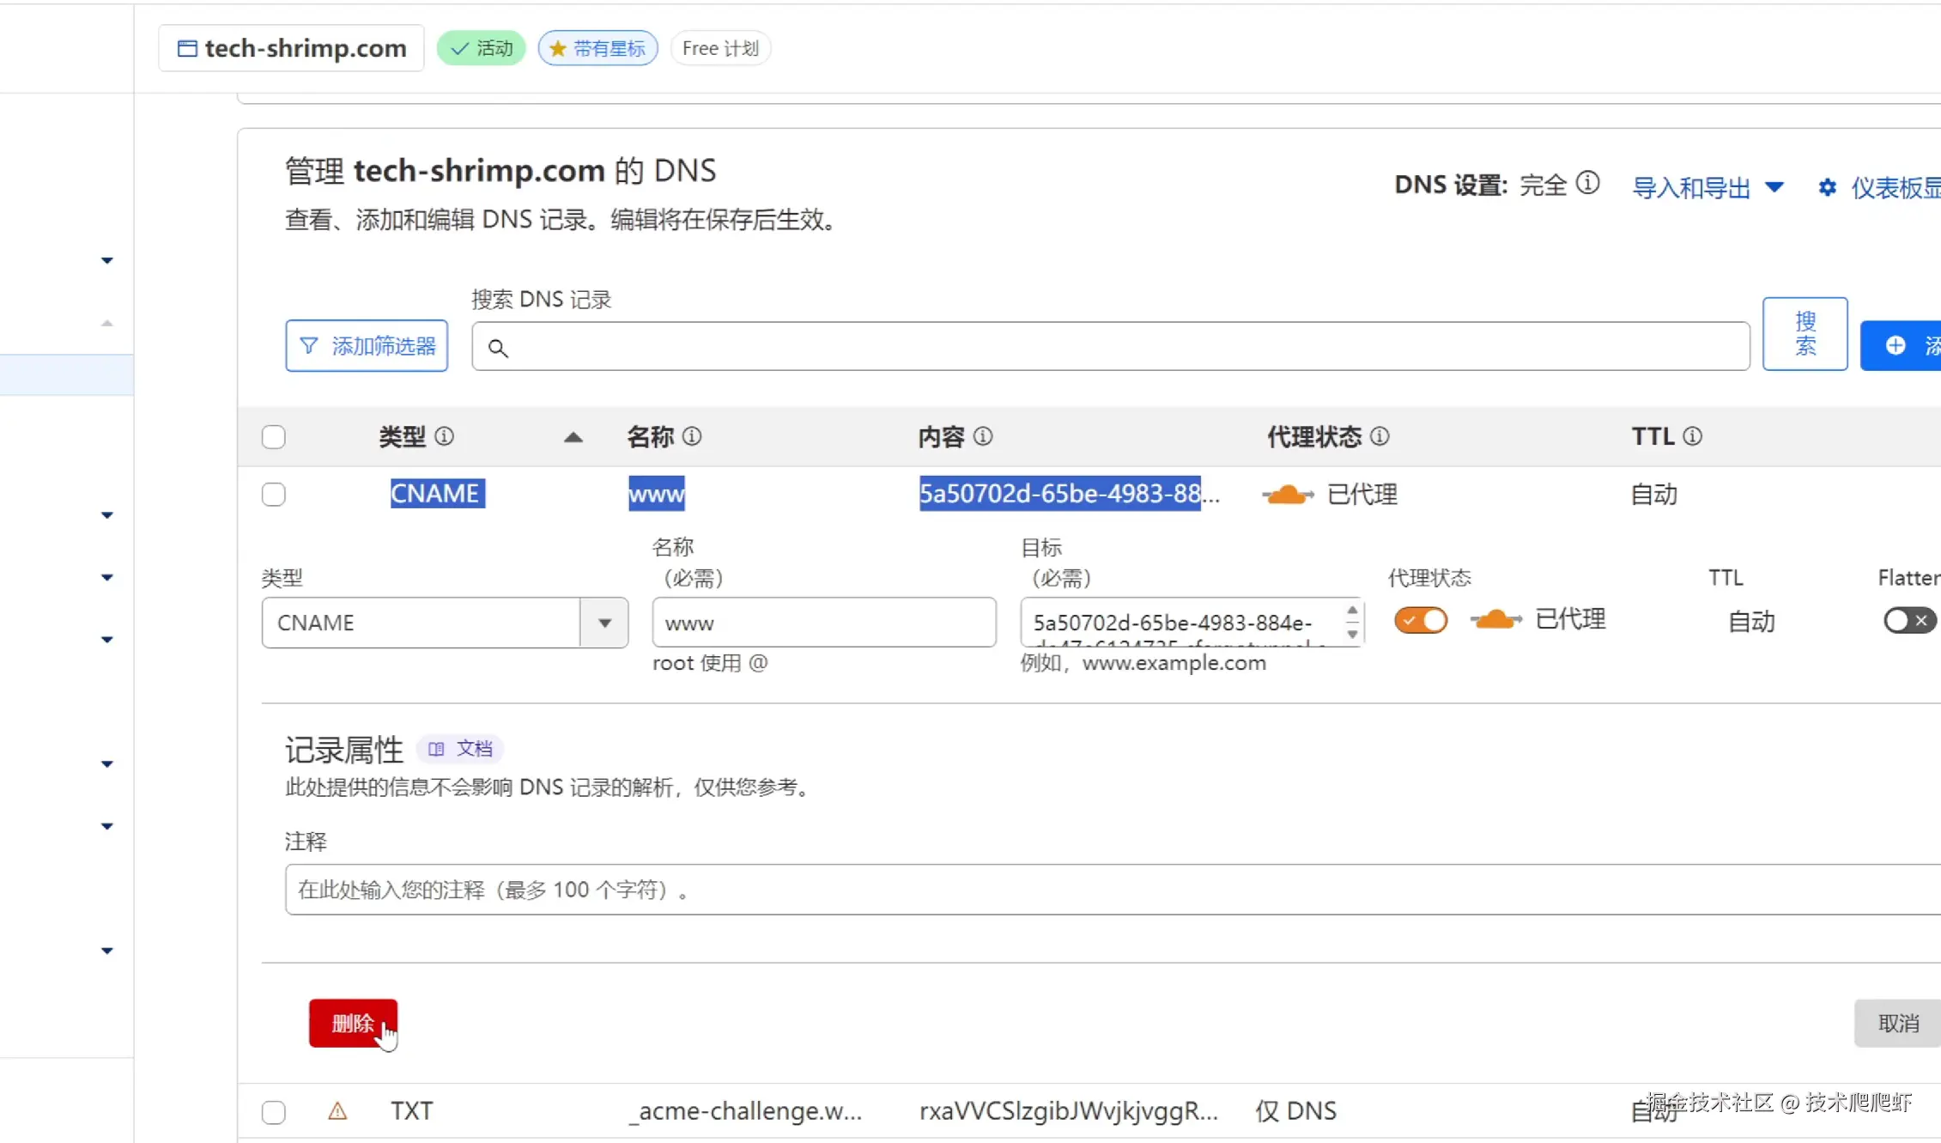Click the DNS settings info icon
The image size is (1941, 1143).
[1588, 183]
